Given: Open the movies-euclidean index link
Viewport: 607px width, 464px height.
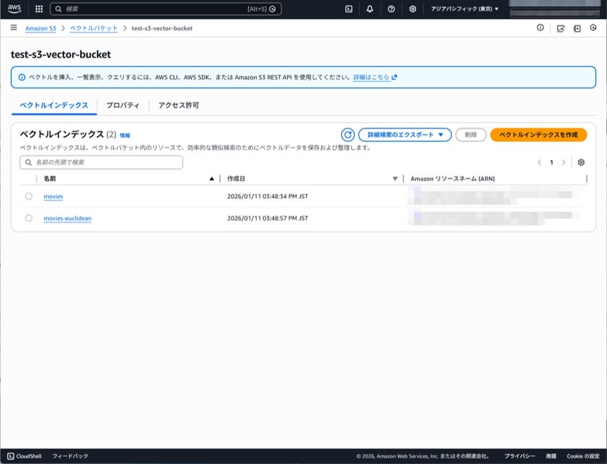Looking at the screenshot, I should [x=67, y=218].
